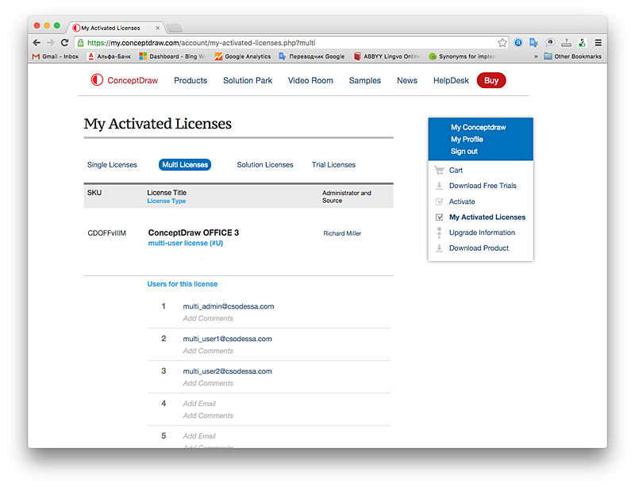Click the green padlock in the address bar
635x488 pixels.
point(81,43)
